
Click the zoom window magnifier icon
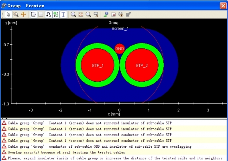pyautogui.click(x=96, y=14)
